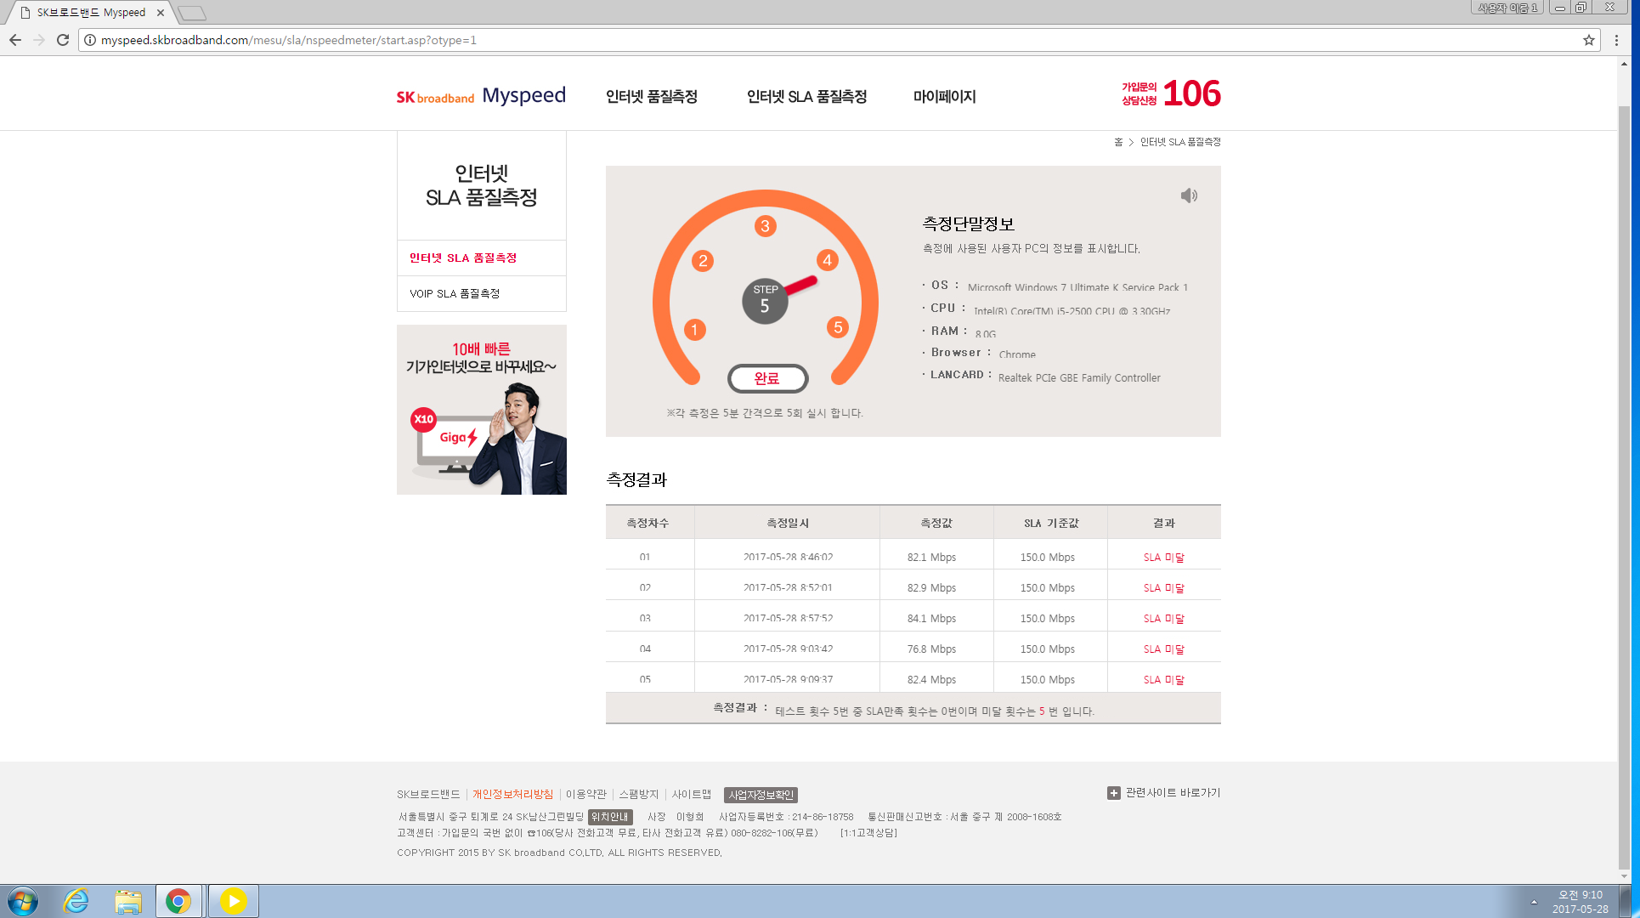Expand 관련사이트 바로가기 plus icon
This screenshot has height=918, width=1640.
click(1113, 793)
